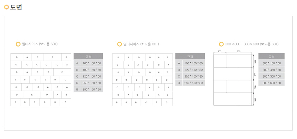Click yellow bullet icon next to 멀티사이즈 보도용 60T

click(18, 44)
